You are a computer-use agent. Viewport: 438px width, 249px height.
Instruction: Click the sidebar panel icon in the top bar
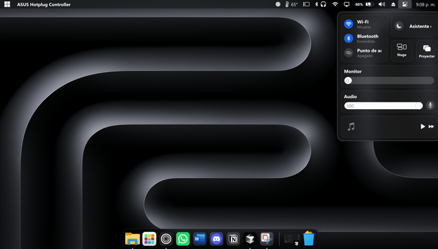(x=306, y=4)
